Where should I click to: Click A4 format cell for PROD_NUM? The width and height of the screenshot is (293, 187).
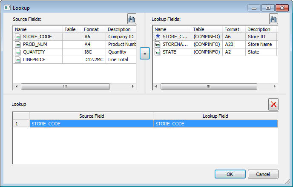[94, 44]
